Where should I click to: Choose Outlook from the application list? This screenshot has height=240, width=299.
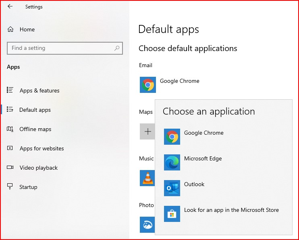point(194,184)
